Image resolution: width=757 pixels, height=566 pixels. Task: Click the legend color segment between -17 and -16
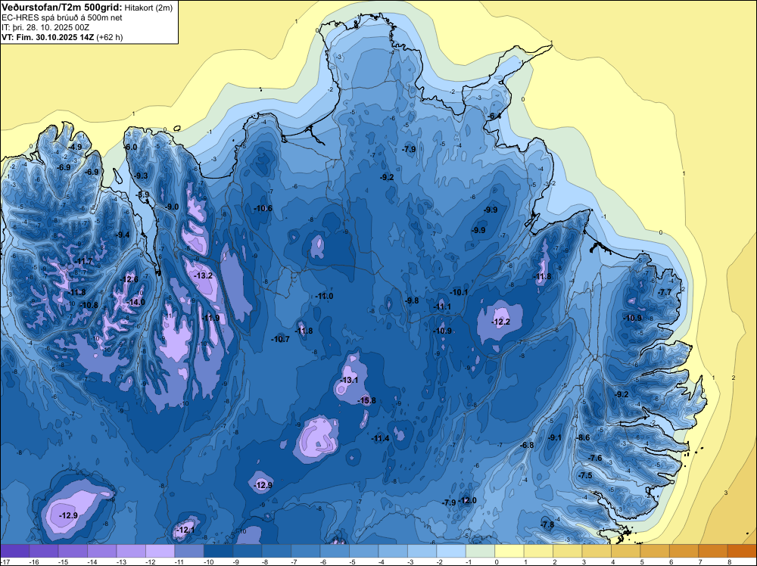tap(15, 551)
